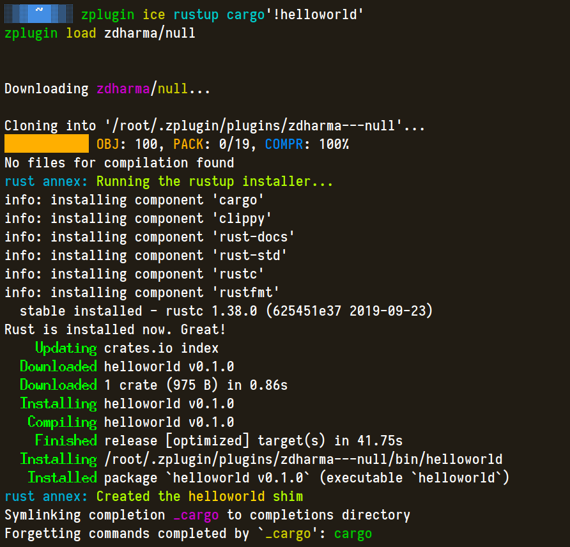Click the line installing component 'rustfmt'
Screen dimensions: 570x547
[142, 293]
